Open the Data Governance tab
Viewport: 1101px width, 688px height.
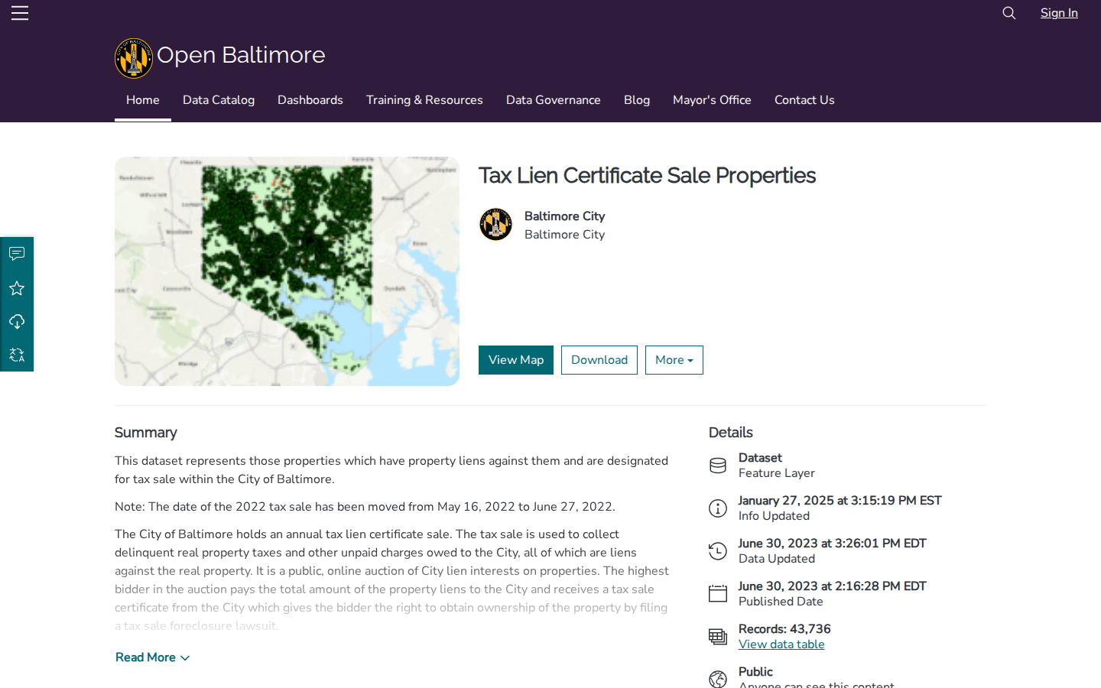click(554, 100)
